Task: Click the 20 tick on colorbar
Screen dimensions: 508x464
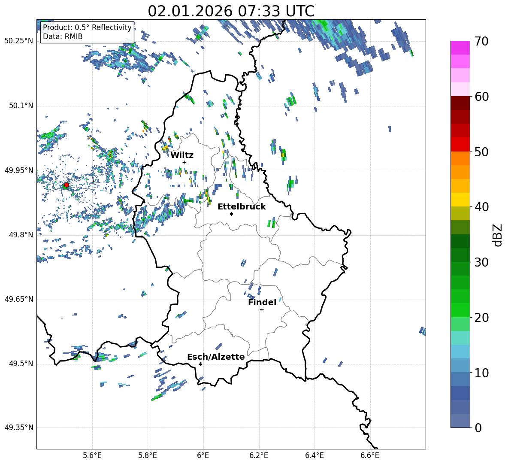Action: click(481, 318)
